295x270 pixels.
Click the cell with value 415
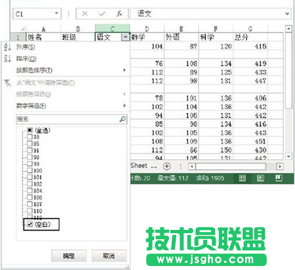coord(250,46)
